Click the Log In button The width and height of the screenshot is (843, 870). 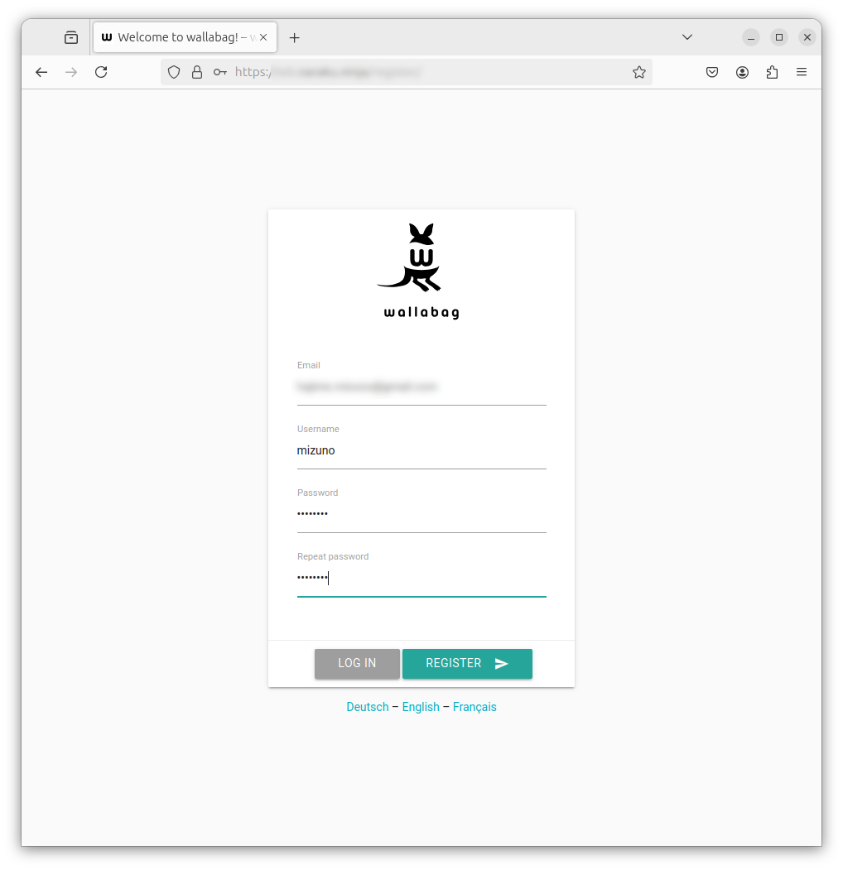[x=357, y=664]
